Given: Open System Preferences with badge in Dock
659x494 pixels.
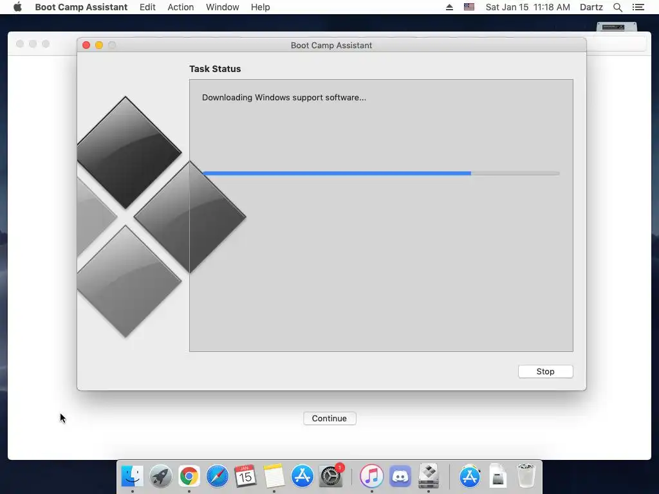Looking at the screenshot, I should click(x=331, y=477).
